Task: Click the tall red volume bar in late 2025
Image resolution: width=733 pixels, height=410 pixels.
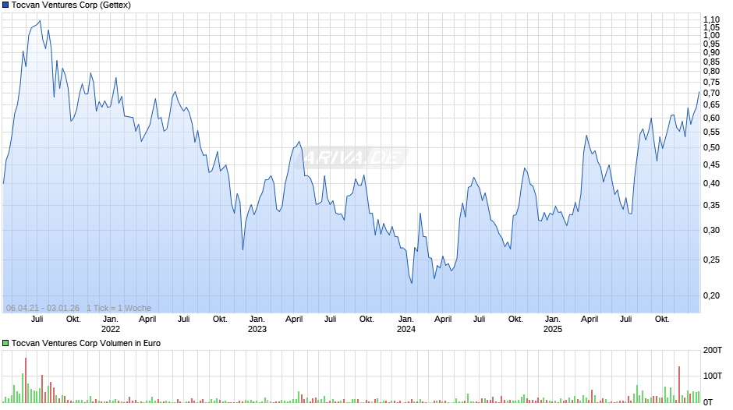Action: pos(679,384)
